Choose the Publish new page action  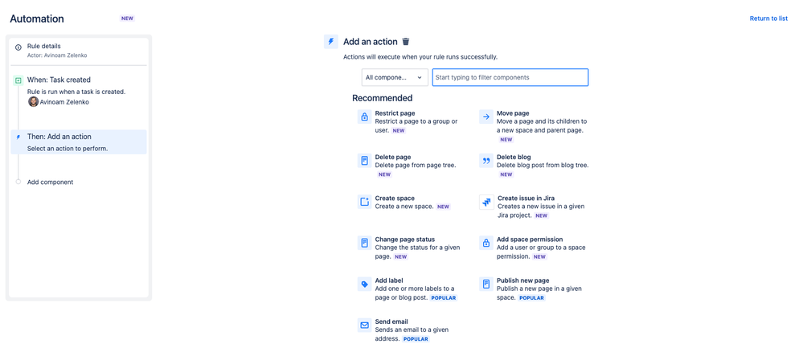(x=535, y=289)
